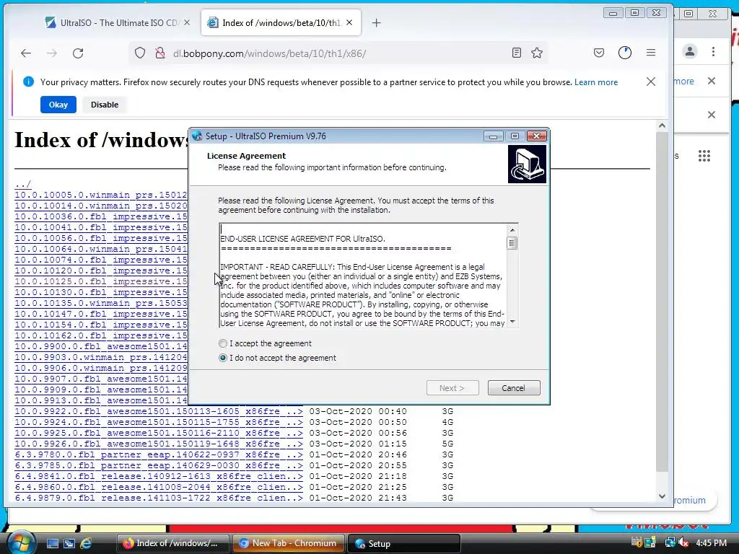739x554 pixels.
Task: Open the 6.4.9879.0.fbl_release link
Action: [159, 498]
